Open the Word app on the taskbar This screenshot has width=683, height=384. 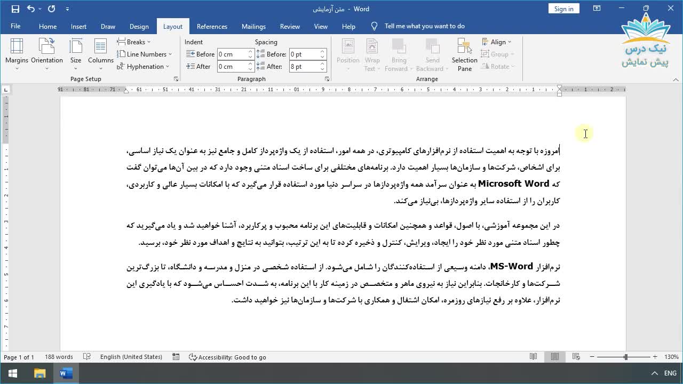coord(66,373)
